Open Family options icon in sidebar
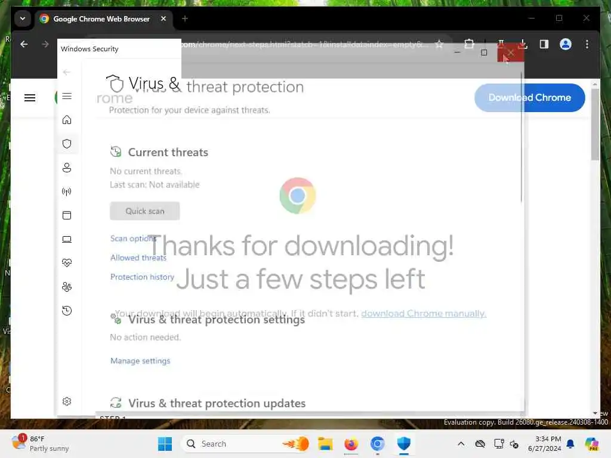 coord(67,287)
